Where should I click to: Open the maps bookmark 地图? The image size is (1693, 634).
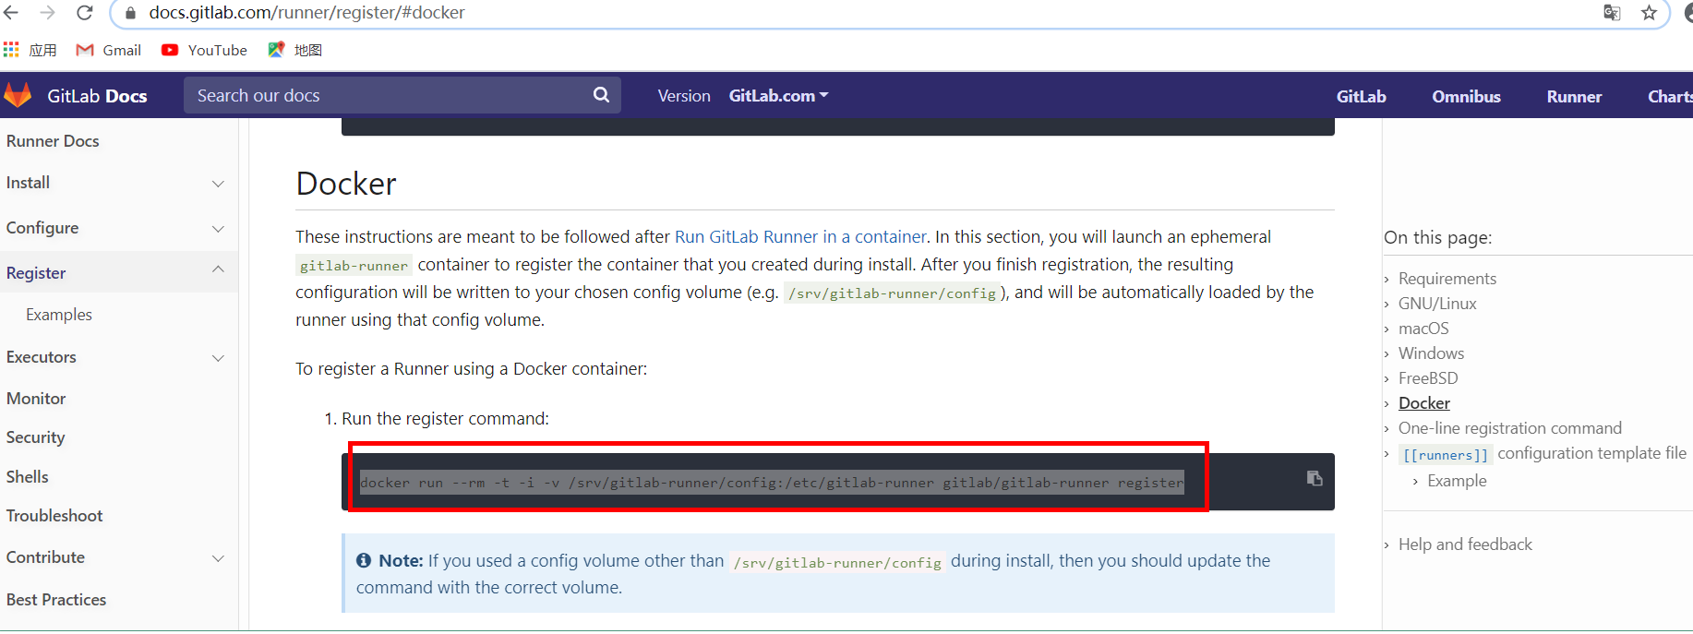[294, 50]
